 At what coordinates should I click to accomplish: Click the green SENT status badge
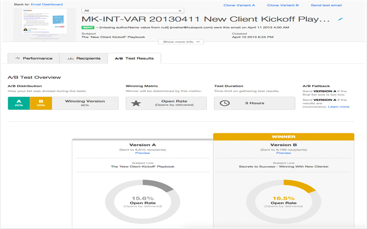[87, 28]
